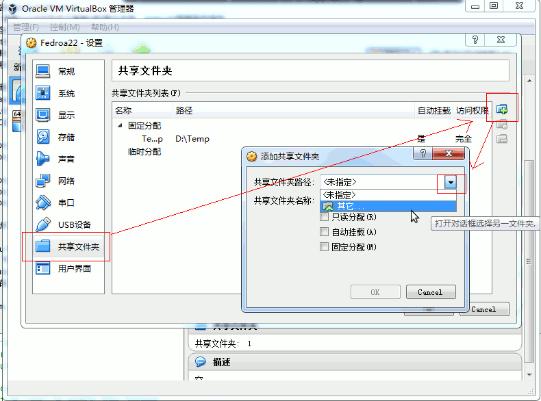The width and height of the screenshot is (541, 401).
Task: Click the scroll up arrow in manager window
Action: [x=529, y=81]
